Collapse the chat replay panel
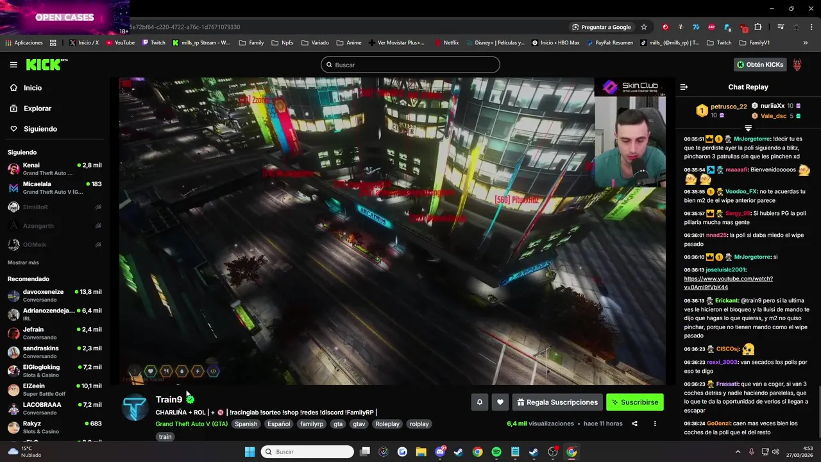Screen dimensions: 821x462 pyautogui.click(x=684, y=87)
